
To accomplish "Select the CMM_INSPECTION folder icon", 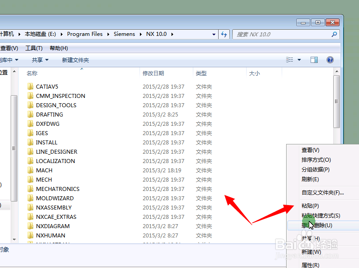I will click(x=30, y=96).
